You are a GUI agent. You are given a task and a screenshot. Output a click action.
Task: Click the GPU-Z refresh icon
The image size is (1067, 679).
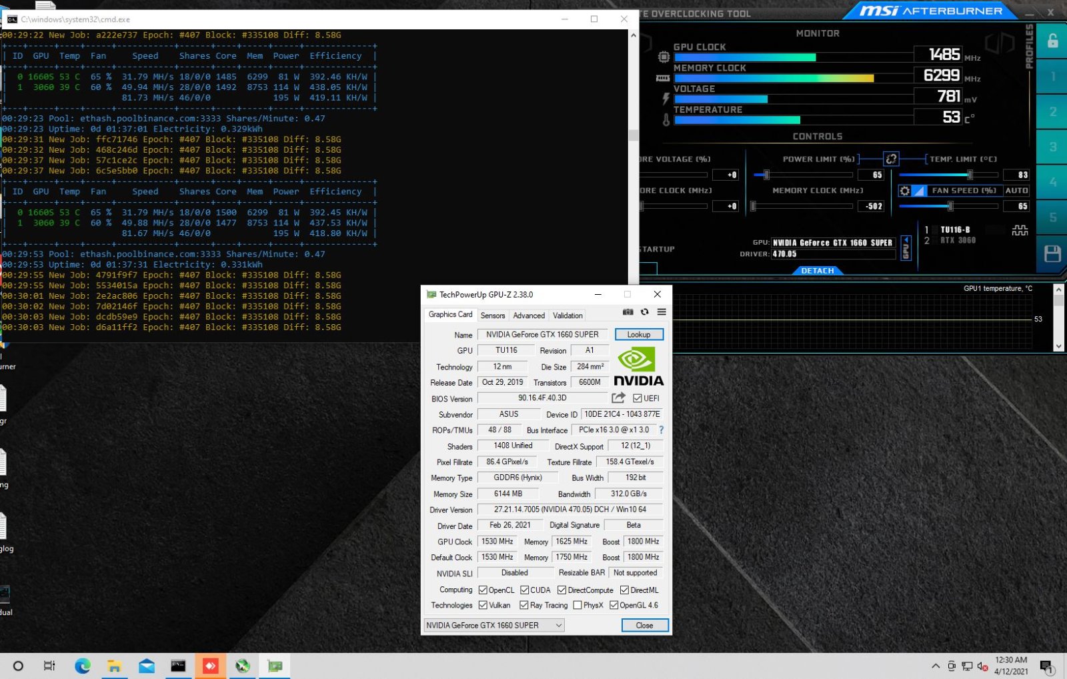tap(645, 312)
